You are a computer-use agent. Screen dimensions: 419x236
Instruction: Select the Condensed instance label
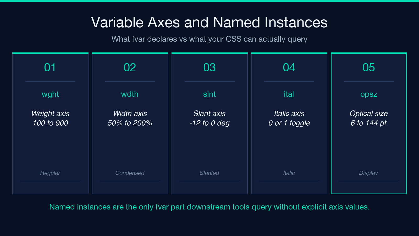[130, 173]
